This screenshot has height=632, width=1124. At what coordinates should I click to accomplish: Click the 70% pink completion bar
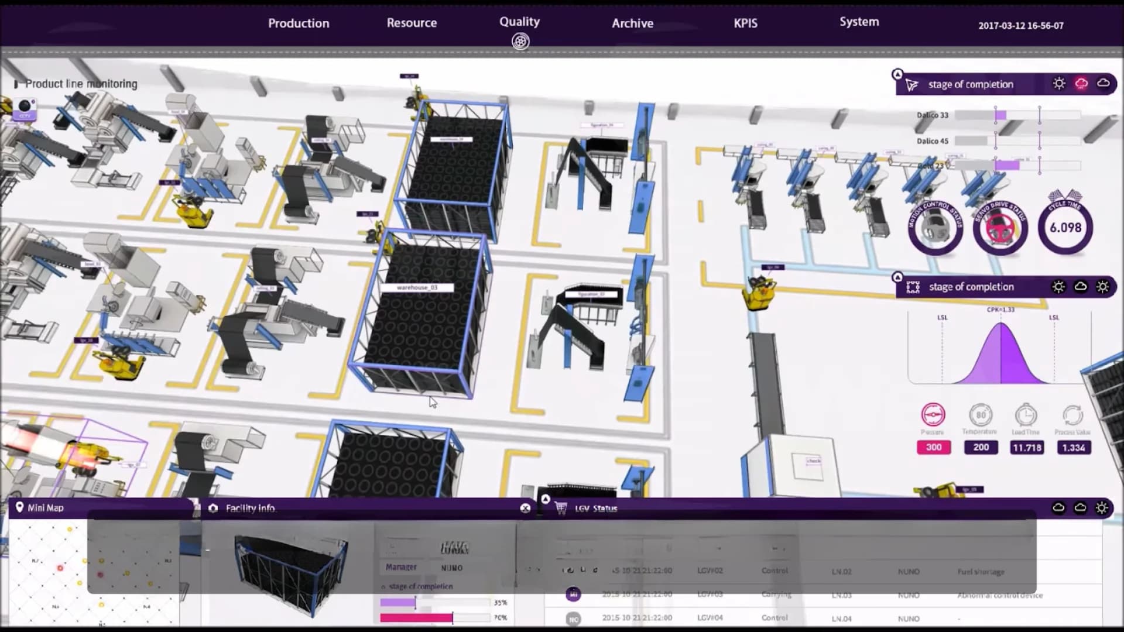(435, 617)
